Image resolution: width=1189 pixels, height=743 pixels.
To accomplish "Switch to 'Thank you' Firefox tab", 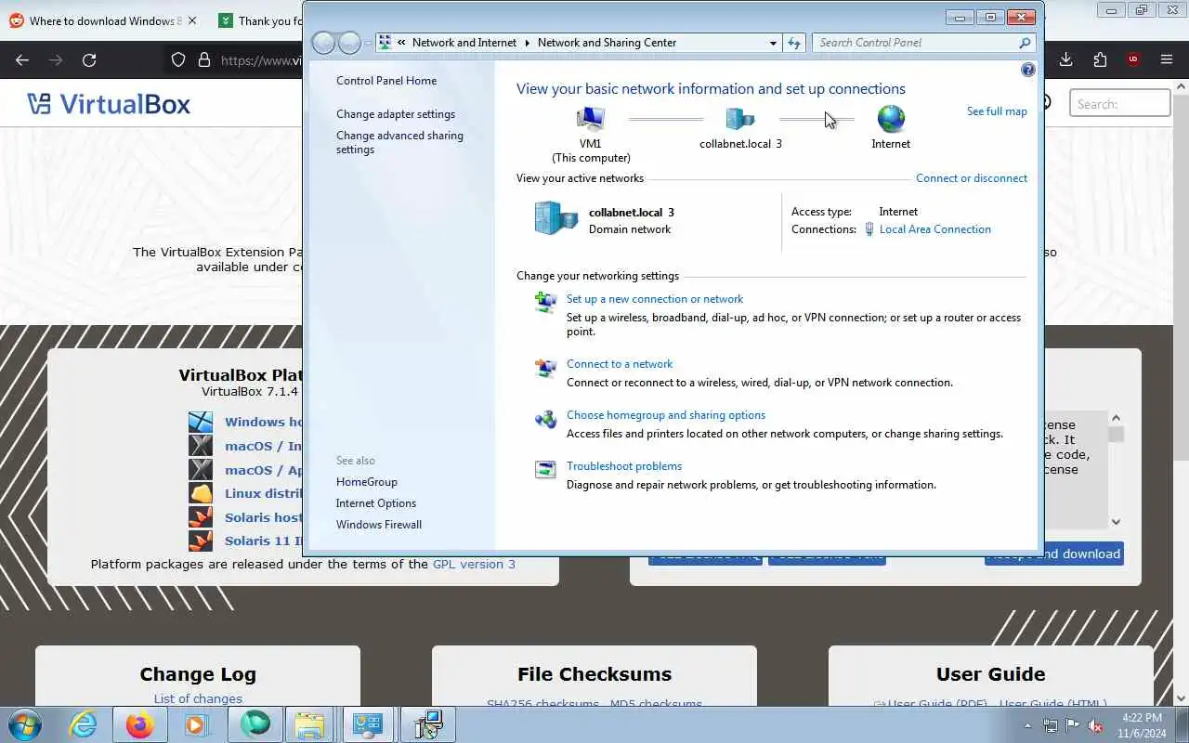I will pos(260,20).
